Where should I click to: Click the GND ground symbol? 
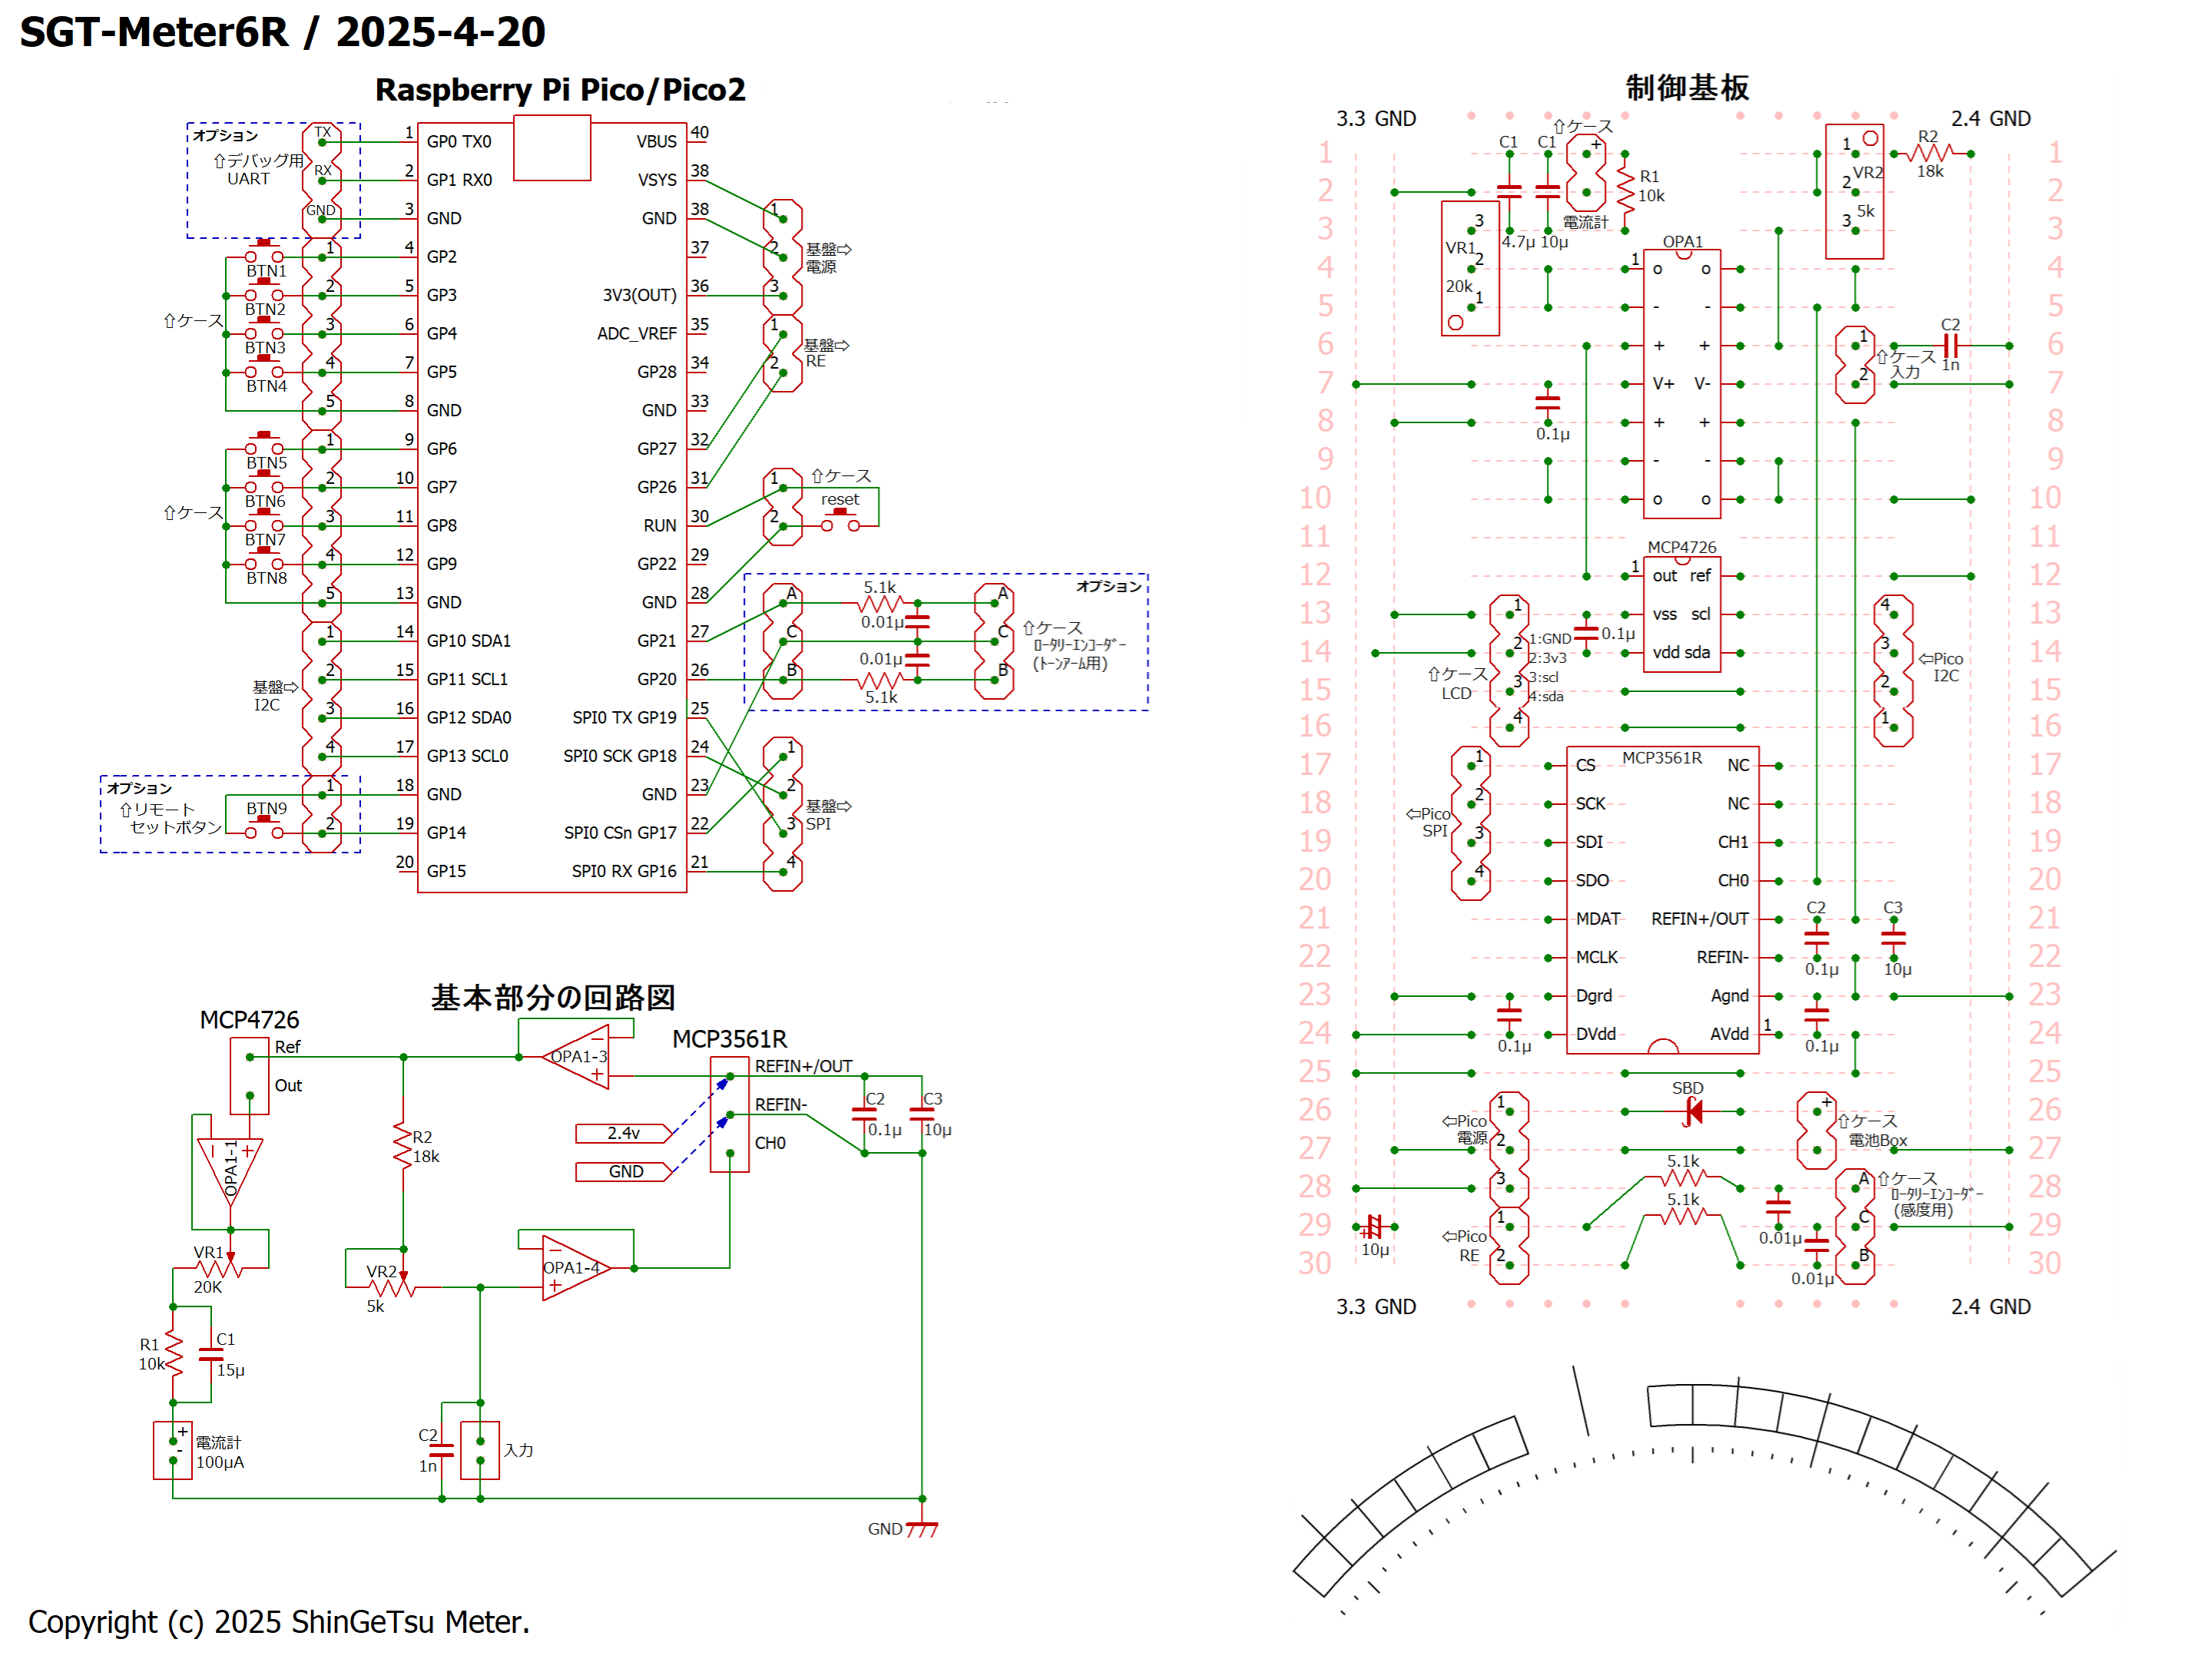pyautogui.click(x=921, y=1528)
